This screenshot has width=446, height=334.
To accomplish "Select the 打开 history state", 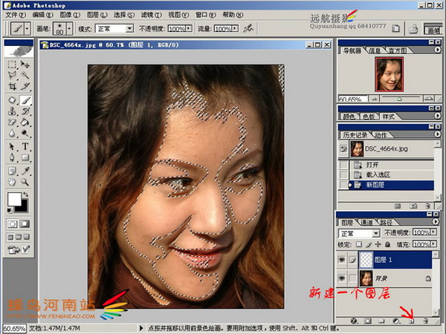I will (386, 165).
